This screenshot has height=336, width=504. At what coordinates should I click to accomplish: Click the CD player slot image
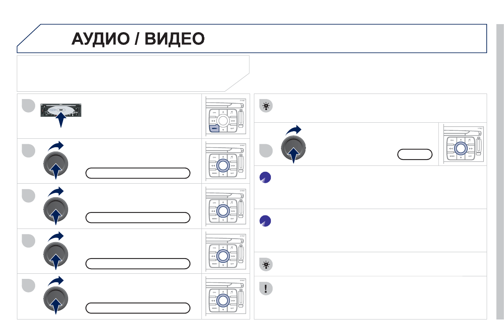[x=62, y=112]
